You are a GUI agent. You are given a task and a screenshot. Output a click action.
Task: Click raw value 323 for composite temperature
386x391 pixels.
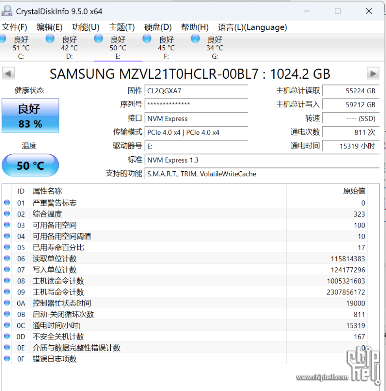(360, 214)
